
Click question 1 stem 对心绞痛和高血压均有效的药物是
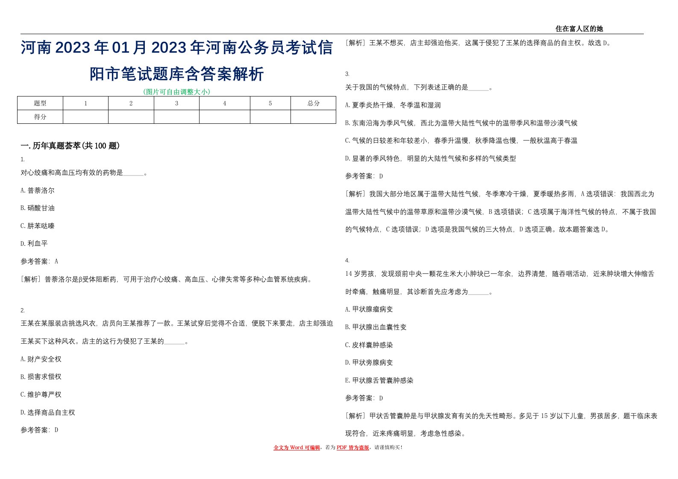(x=84, y=173)
